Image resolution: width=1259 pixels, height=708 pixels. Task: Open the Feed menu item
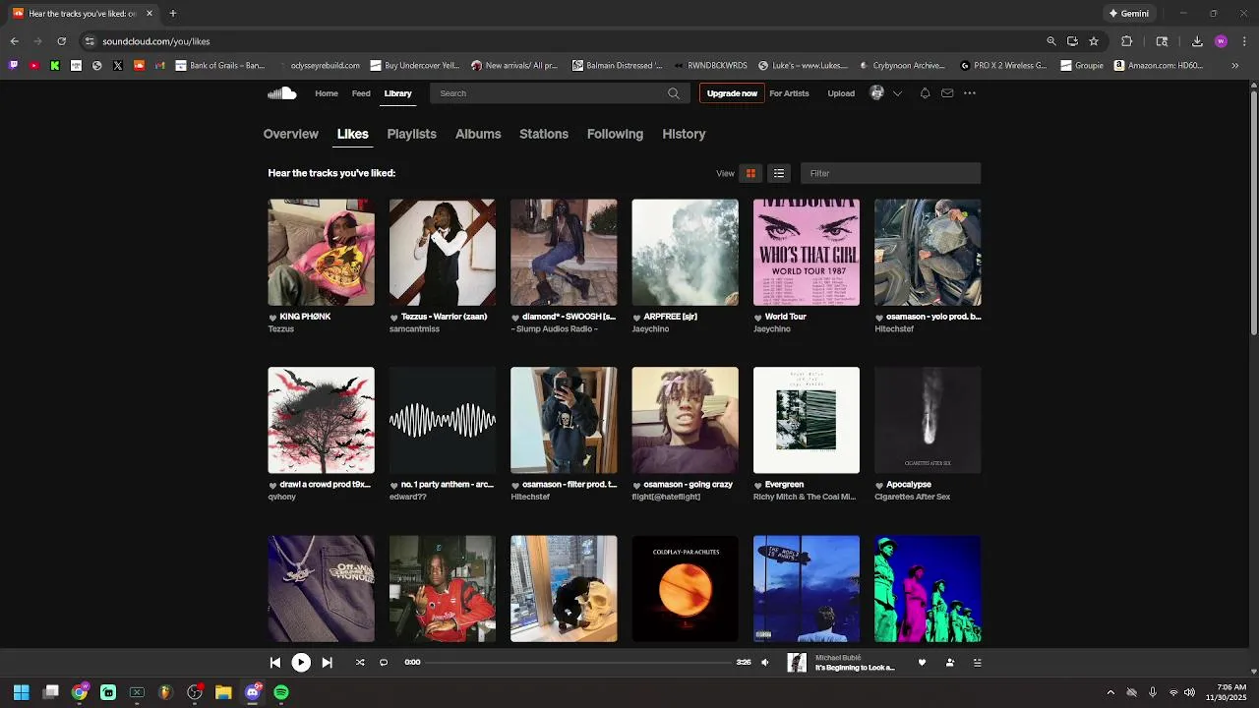(x=361, y=93)
